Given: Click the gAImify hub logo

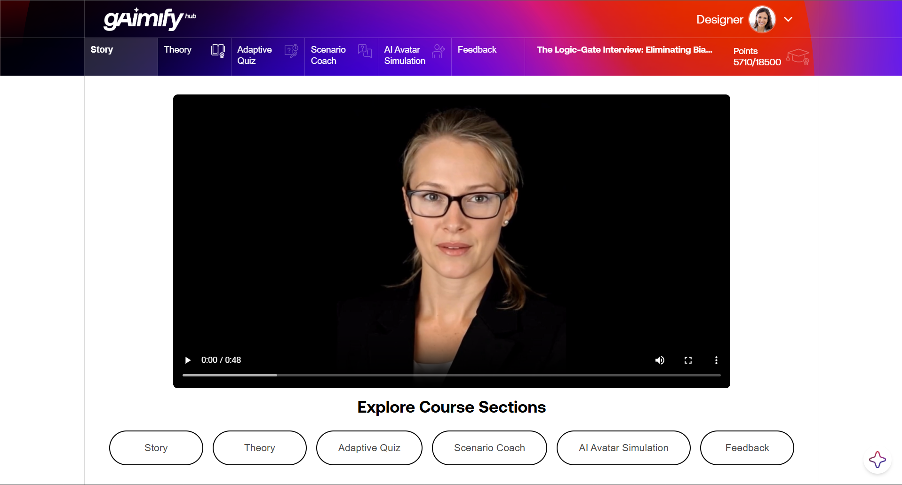Looking at the screenshot, I should 149,19.
